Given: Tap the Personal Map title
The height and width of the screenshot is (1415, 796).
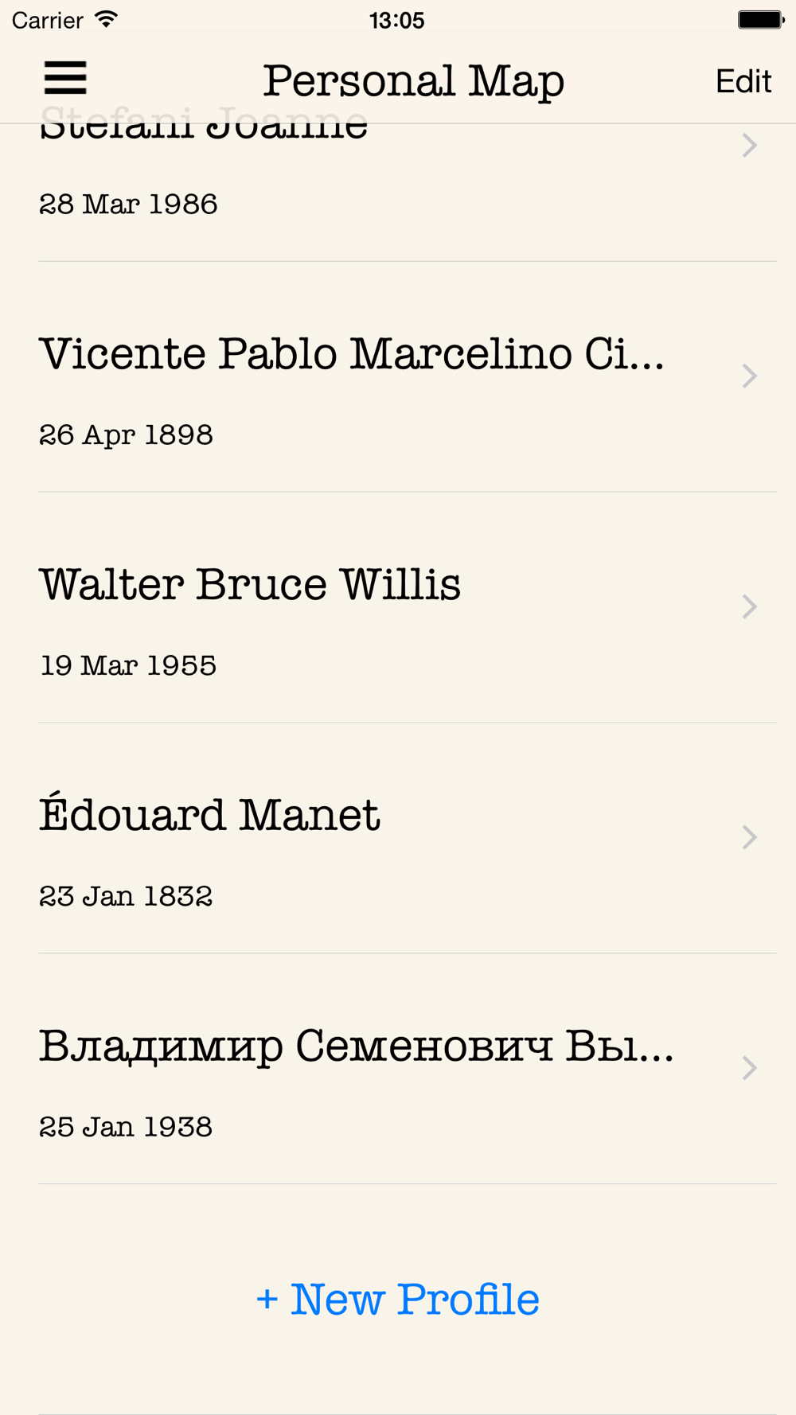Looking at the screenshot, I should coord(414,81).
